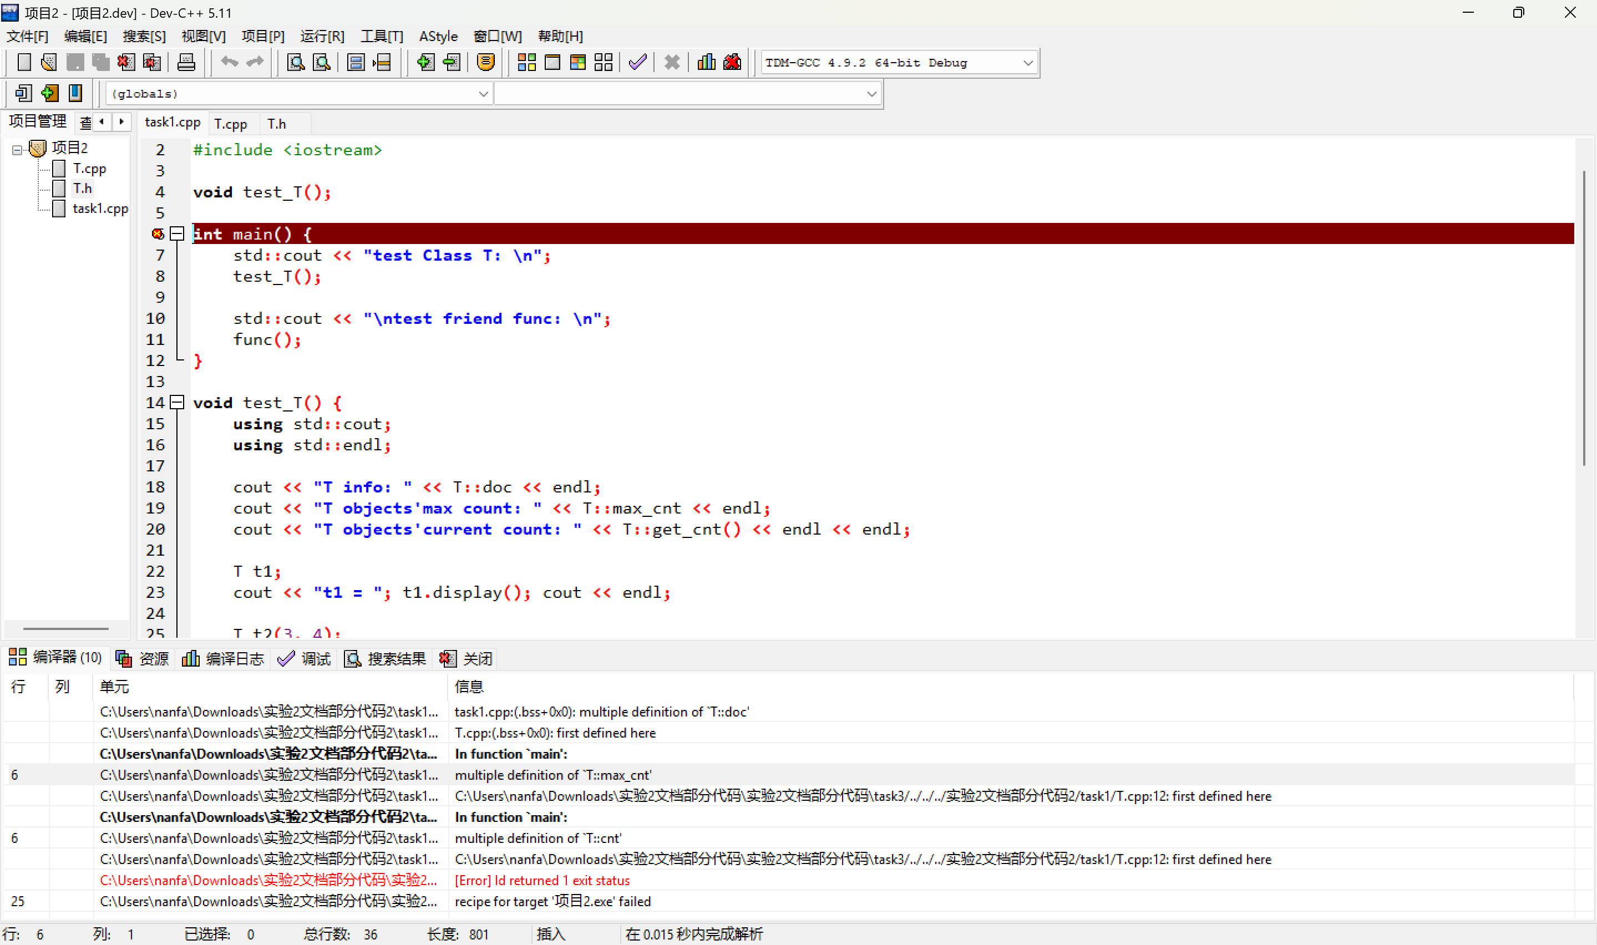Image resolution: width=1597 pixels, height=945 pixels.
Task: Click the Compile & Run multicolor window icon
Action: (x=577, y=63)
